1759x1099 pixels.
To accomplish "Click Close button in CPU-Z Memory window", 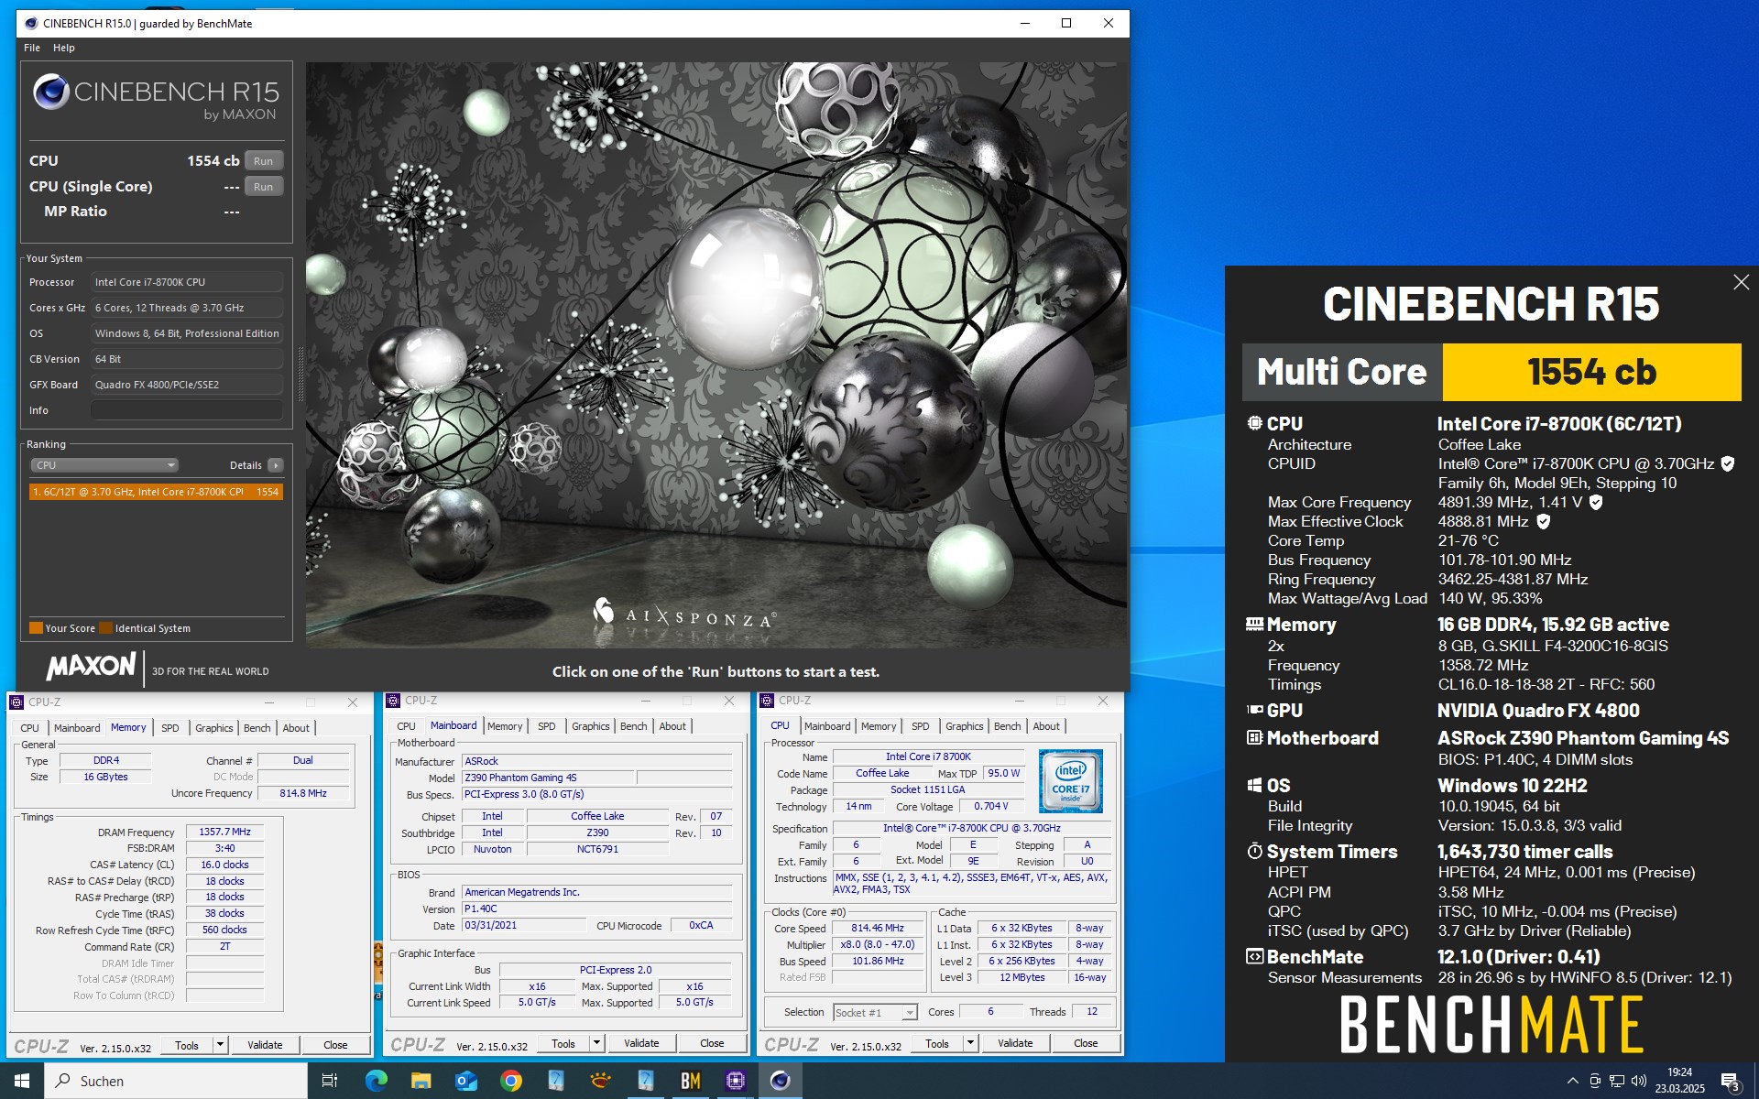I will pyautogui.click(x=335, y=1045).
